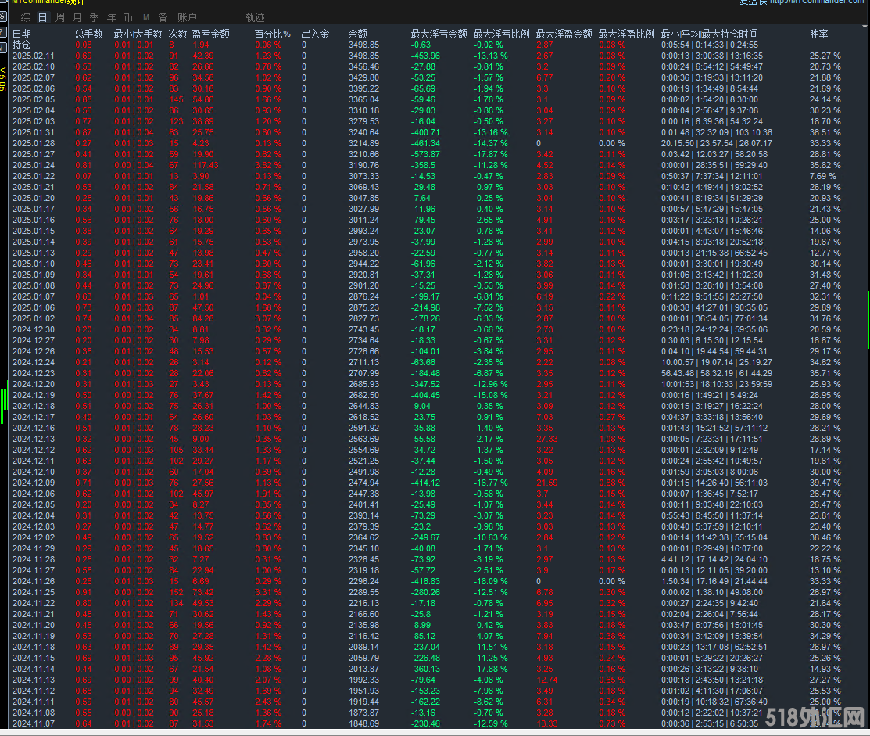The width and height of the screenshot is (870, 736).
Task: Open the 周 weekly statistics tab
Action: [60, 17]
